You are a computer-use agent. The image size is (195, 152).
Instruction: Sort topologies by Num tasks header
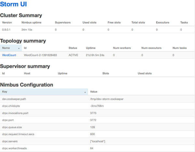pos(179,48)
